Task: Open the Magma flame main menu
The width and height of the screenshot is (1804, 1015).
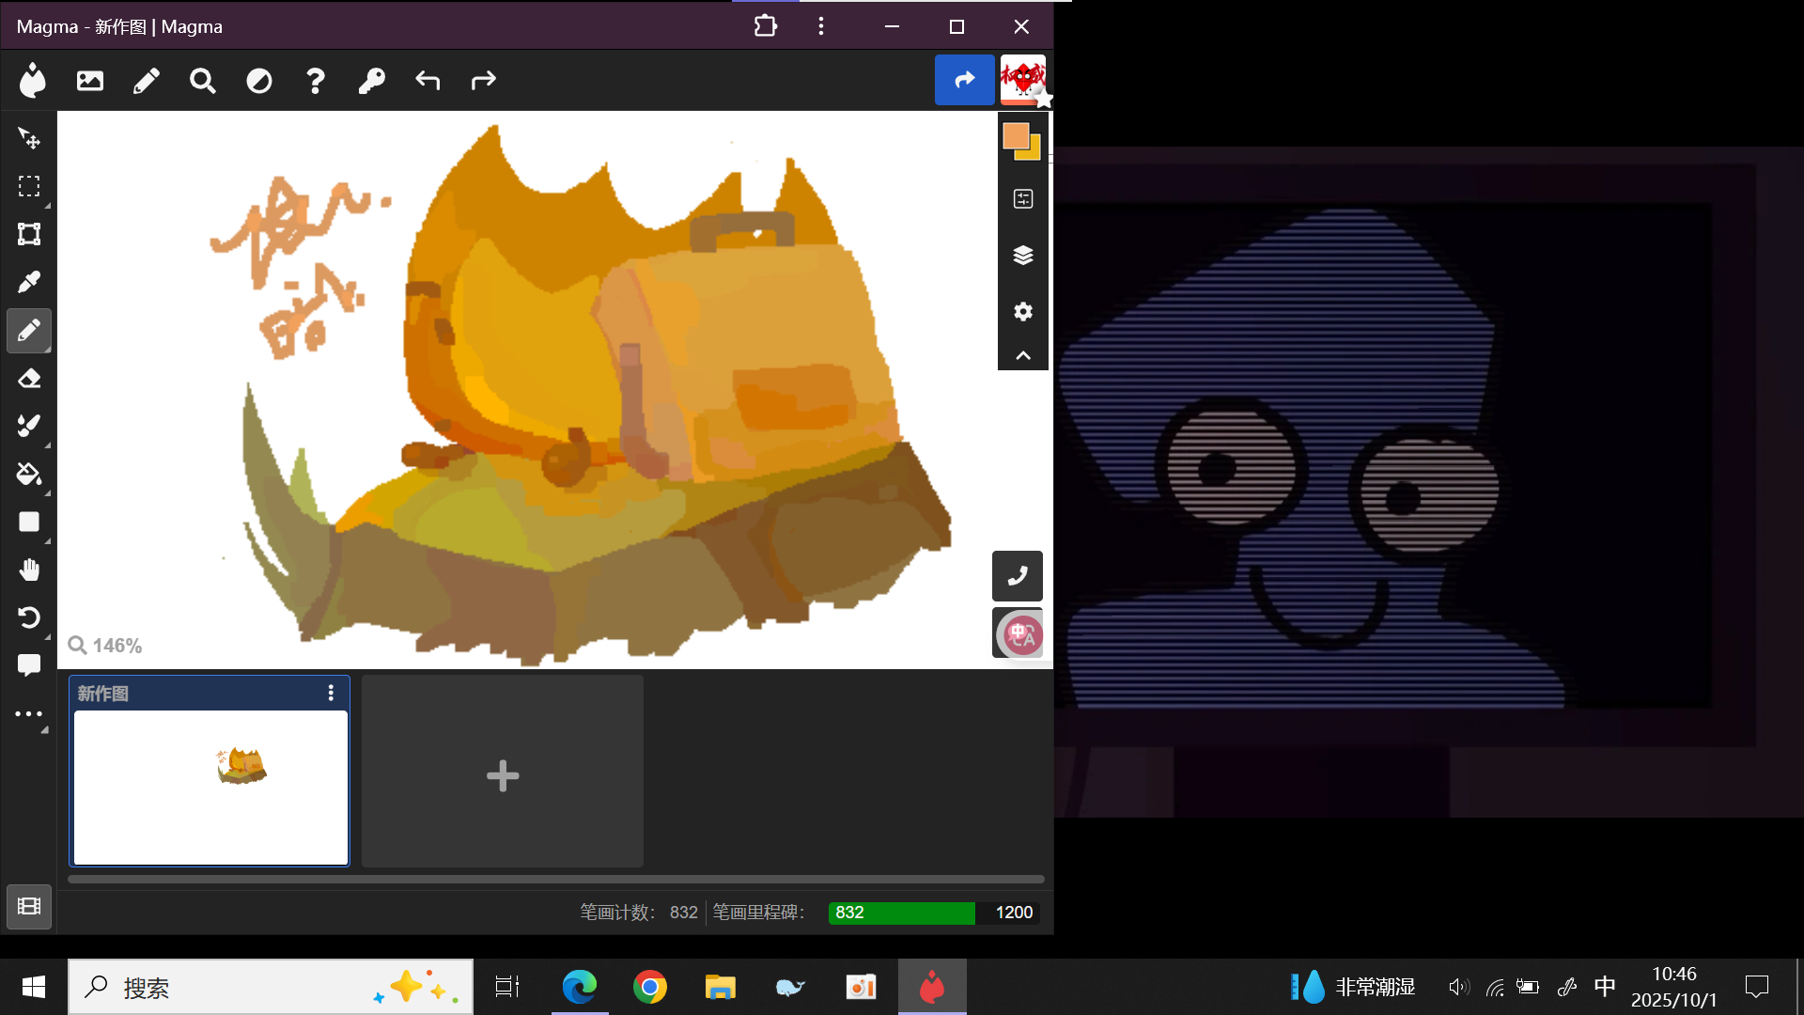Action: click(x=33, y=81)
